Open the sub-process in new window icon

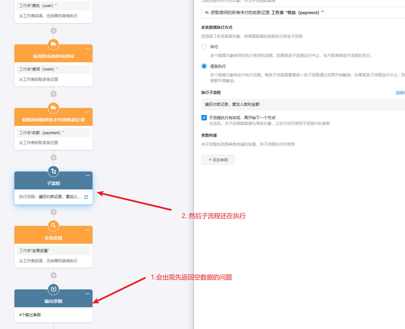tap(86, 197)
